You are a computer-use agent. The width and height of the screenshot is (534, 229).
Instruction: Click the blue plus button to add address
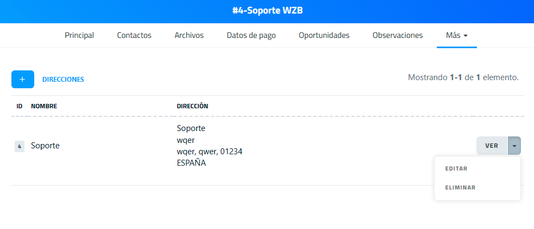[22, 79]
